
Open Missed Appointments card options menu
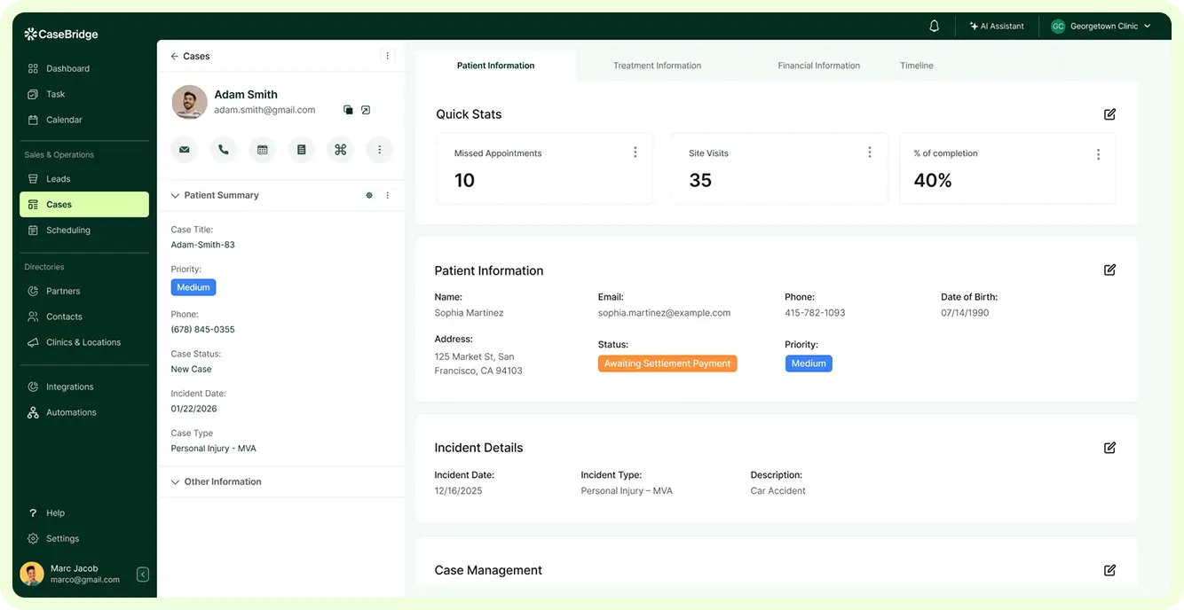(x=635, y=152)
